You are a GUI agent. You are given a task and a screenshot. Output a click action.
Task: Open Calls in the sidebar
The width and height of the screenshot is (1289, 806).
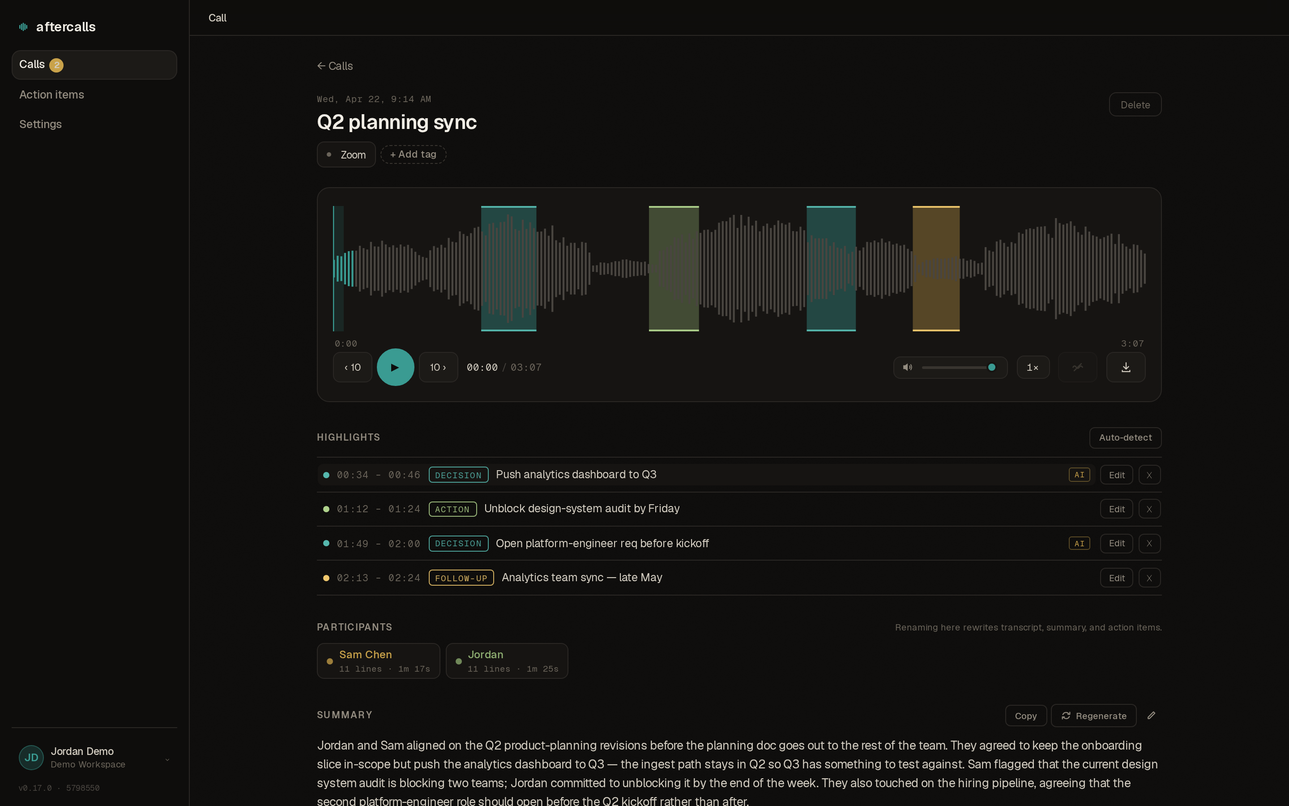(x=94, y=65)
